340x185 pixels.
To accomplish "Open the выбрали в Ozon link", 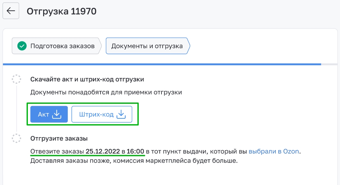I will (x=274, y=151).
